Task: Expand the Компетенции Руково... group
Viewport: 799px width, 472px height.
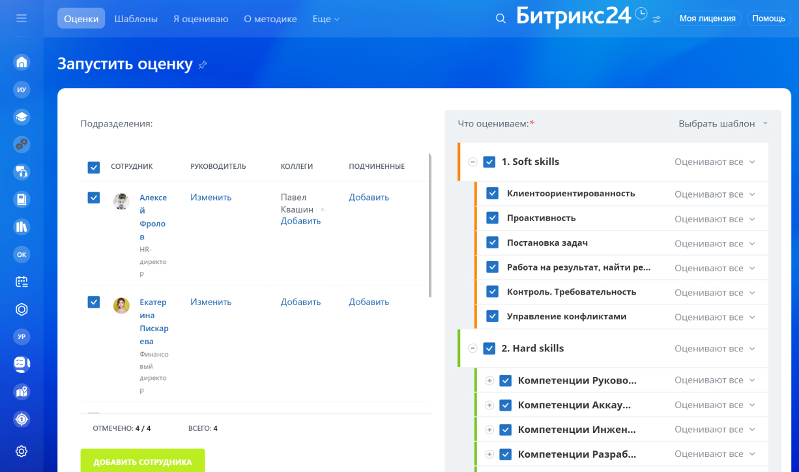Action: pyautogui.click(x=489, y=381)
